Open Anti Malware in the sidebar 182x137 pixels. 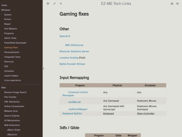10,29
